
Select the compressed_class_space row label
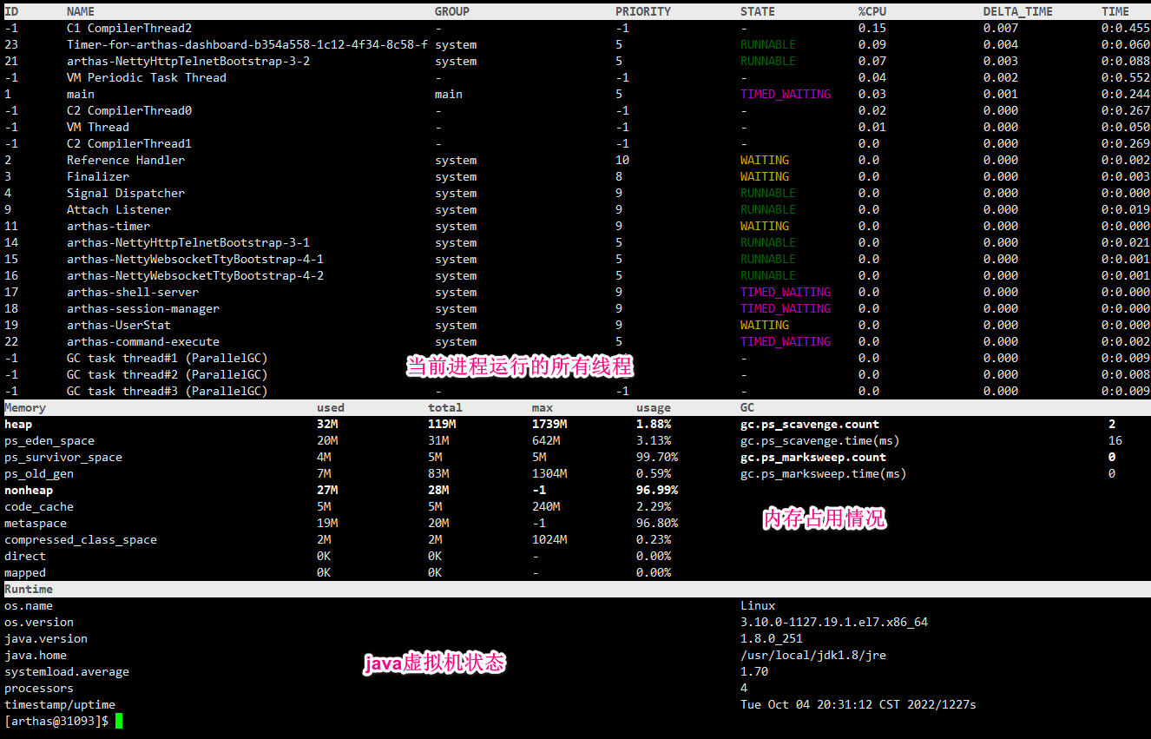pos(81,539)
